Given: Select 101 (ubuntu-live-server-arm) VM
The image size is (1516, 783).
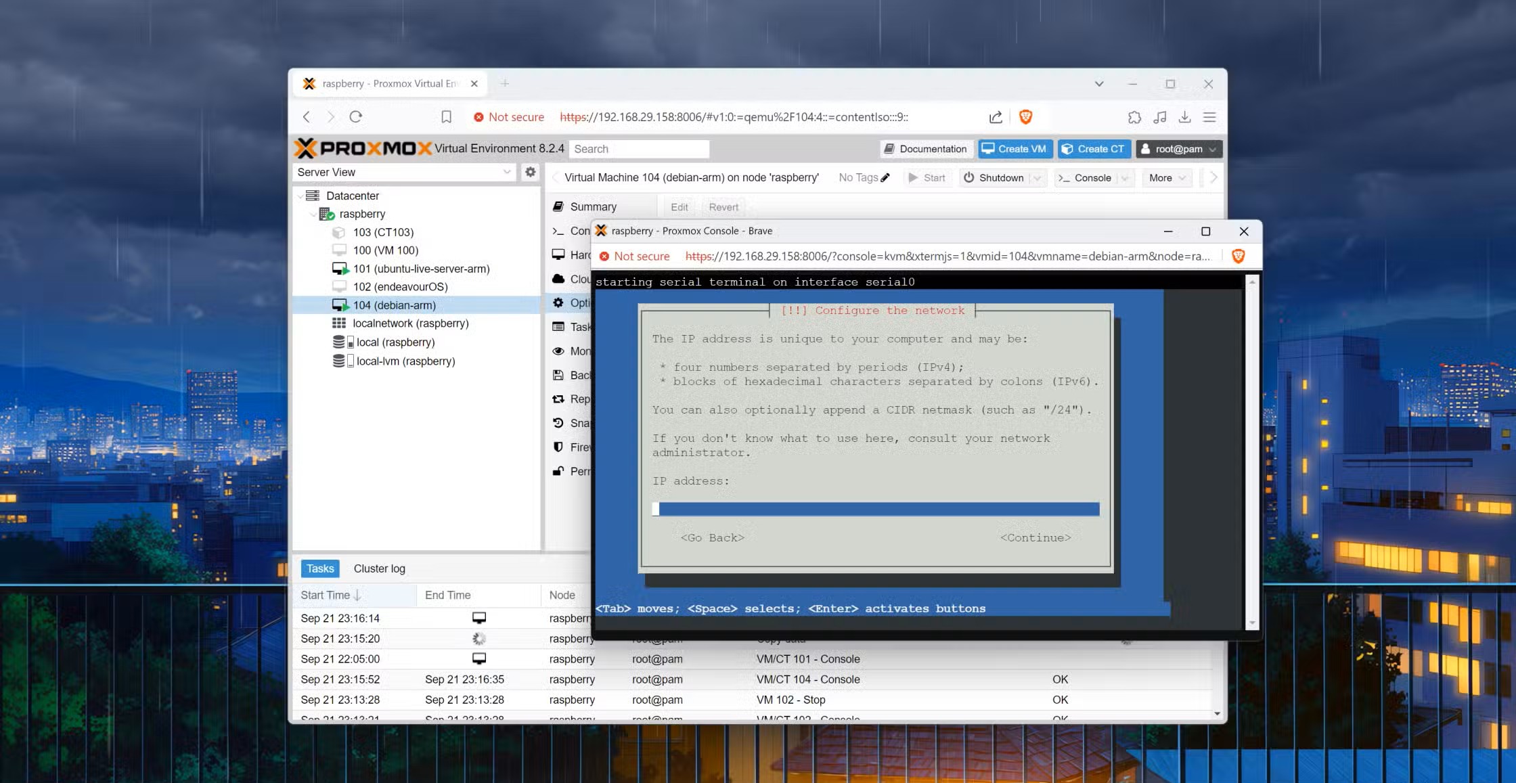Looking at the screenshot, I should click(x=421, y=269).
